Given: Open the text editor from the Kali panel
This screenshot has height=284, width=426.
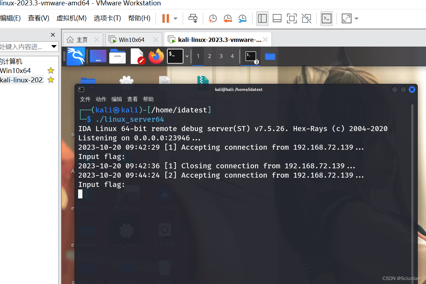Looking at the screenshot, I should pyautogui.click(x=138, y=56).
